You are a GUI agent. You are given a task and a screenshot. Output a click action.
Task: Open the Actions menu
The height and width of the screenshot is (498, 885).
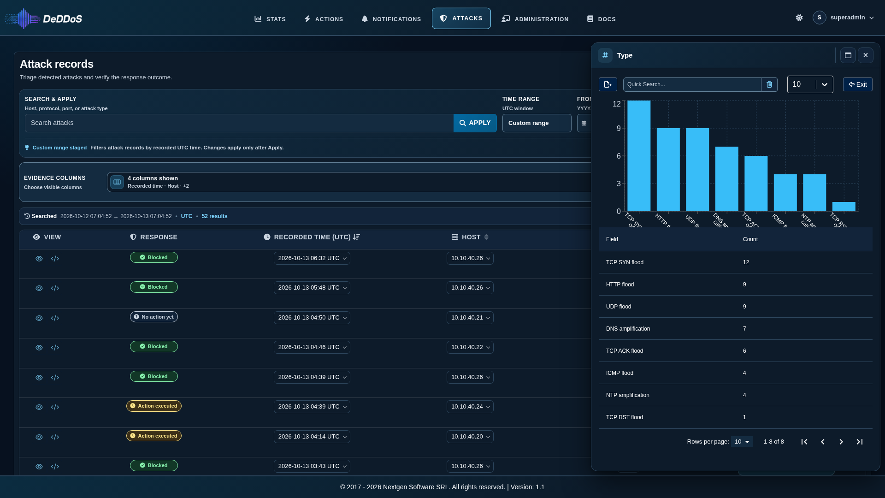click(x=324, y=19)
